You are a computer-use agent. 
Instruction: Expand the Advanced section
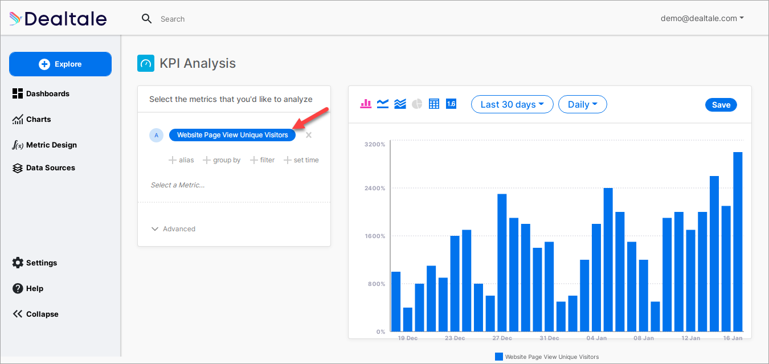[x=173, y=229]
